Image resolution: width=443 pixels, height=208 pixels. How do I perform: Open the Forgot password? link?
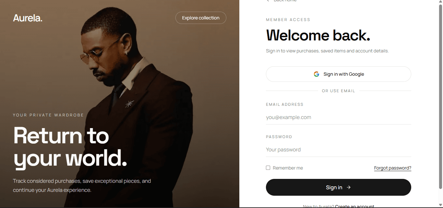tap(392, 168)
